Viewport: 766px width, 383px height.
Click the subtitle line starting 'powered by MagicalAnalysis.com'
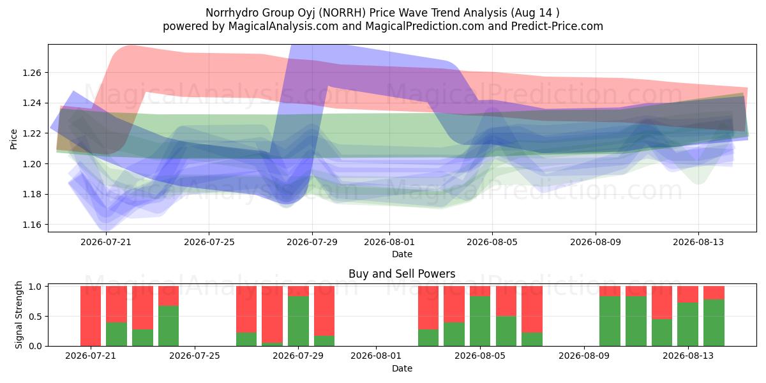[x=383, y=26]
